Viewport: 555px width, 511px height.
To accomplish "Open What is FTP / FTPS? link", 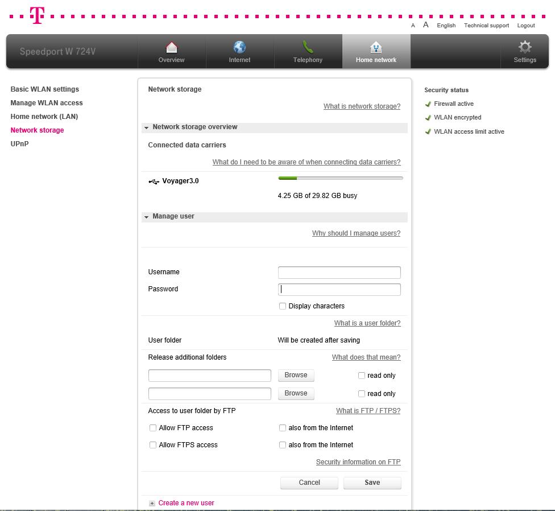I will point(368,411).
